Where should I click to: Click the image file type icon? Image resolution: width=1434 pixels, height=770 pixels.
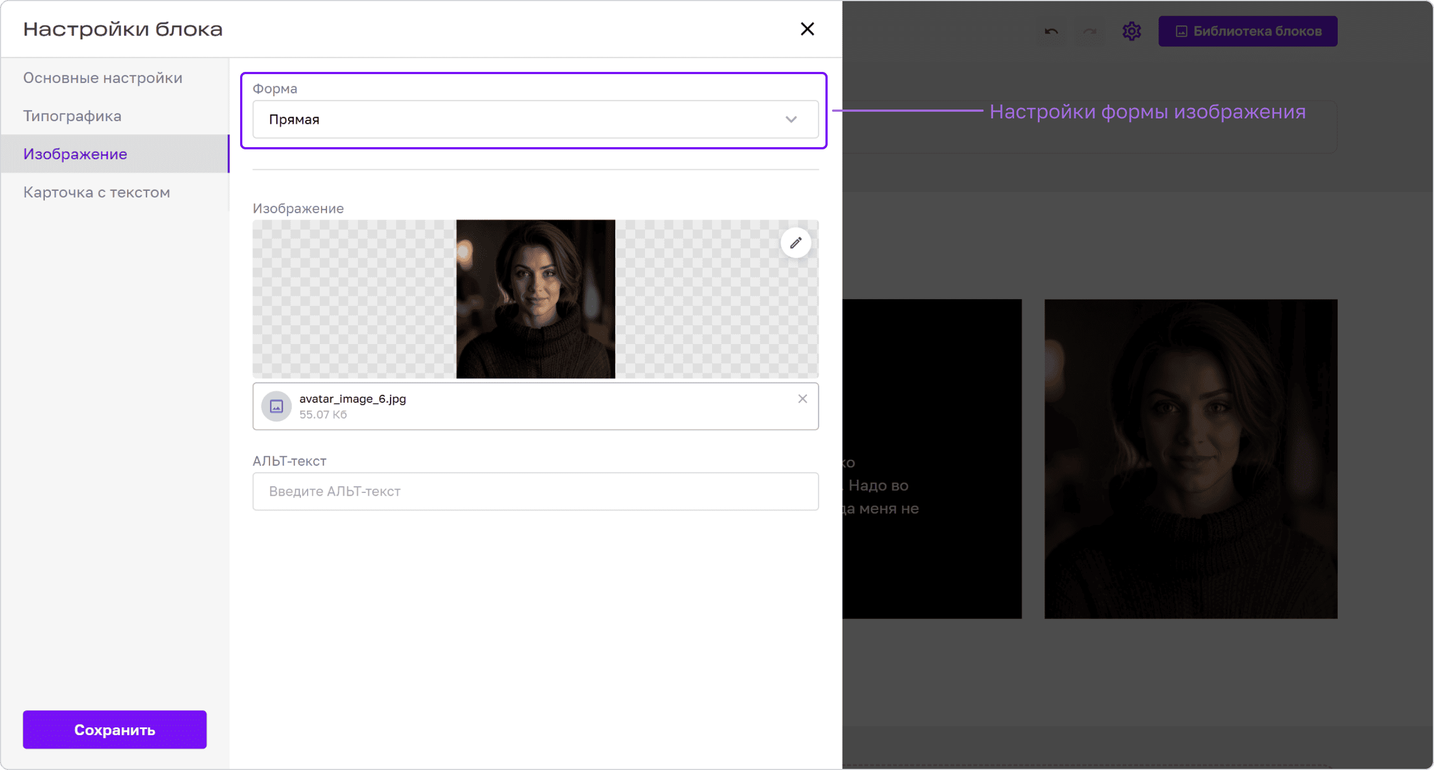tap(276, 407)
